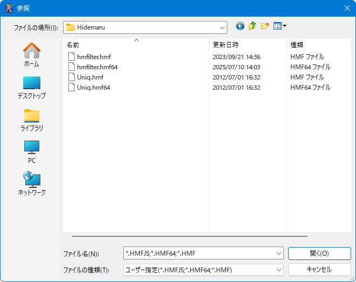Click the 開く(O) button
Image resolution: width=356 pixels, height=282 pixels.
tap(319, 253)
